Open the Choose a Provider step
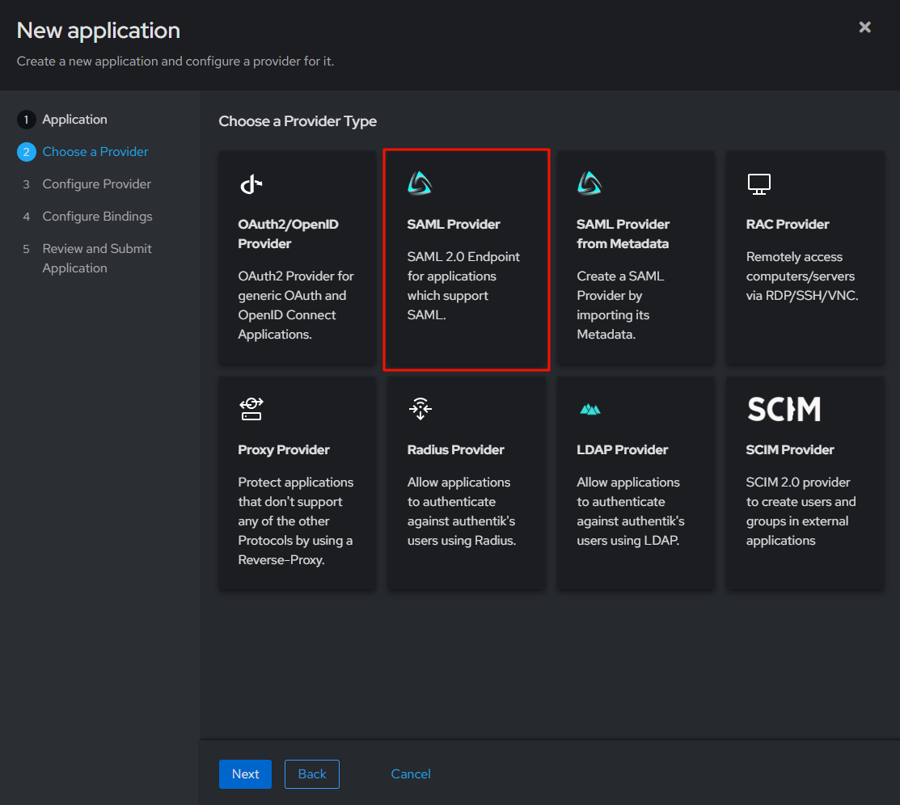Image resolution: width=900 pixels, height=805 pixels. [x=95, y=151]
